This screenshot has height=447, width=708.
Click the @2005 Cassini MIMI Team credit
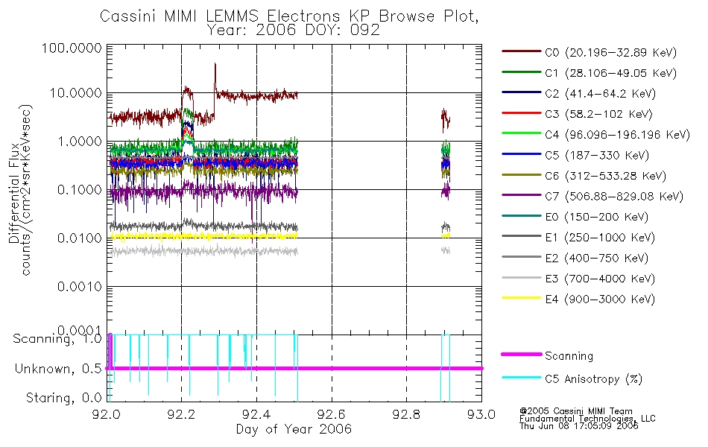pos(575,411)
